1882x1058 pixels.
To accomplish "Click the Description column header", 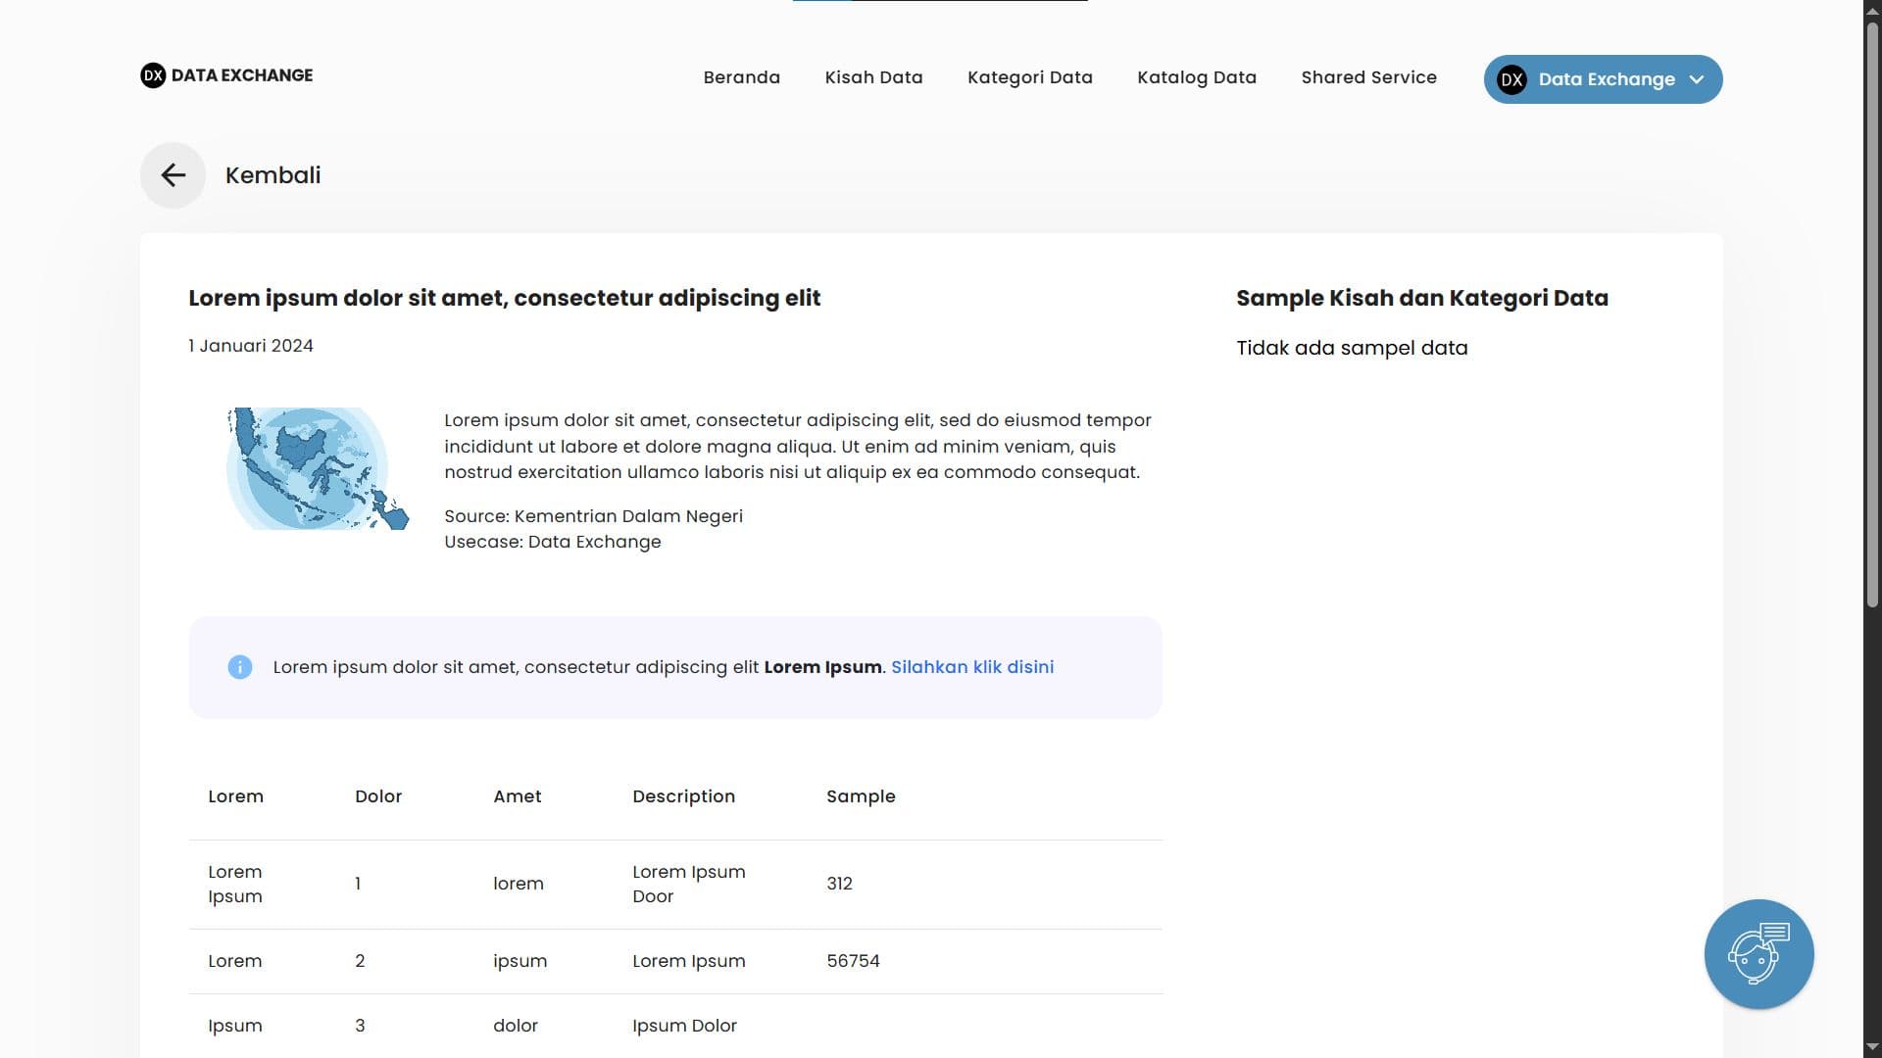I will tap(683, 796).
